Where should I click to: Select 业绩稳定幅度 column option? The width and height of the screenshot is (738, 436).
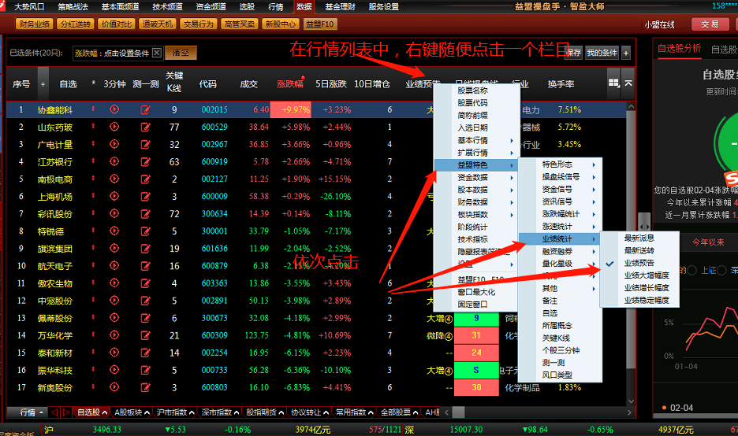tap(647, 300)
